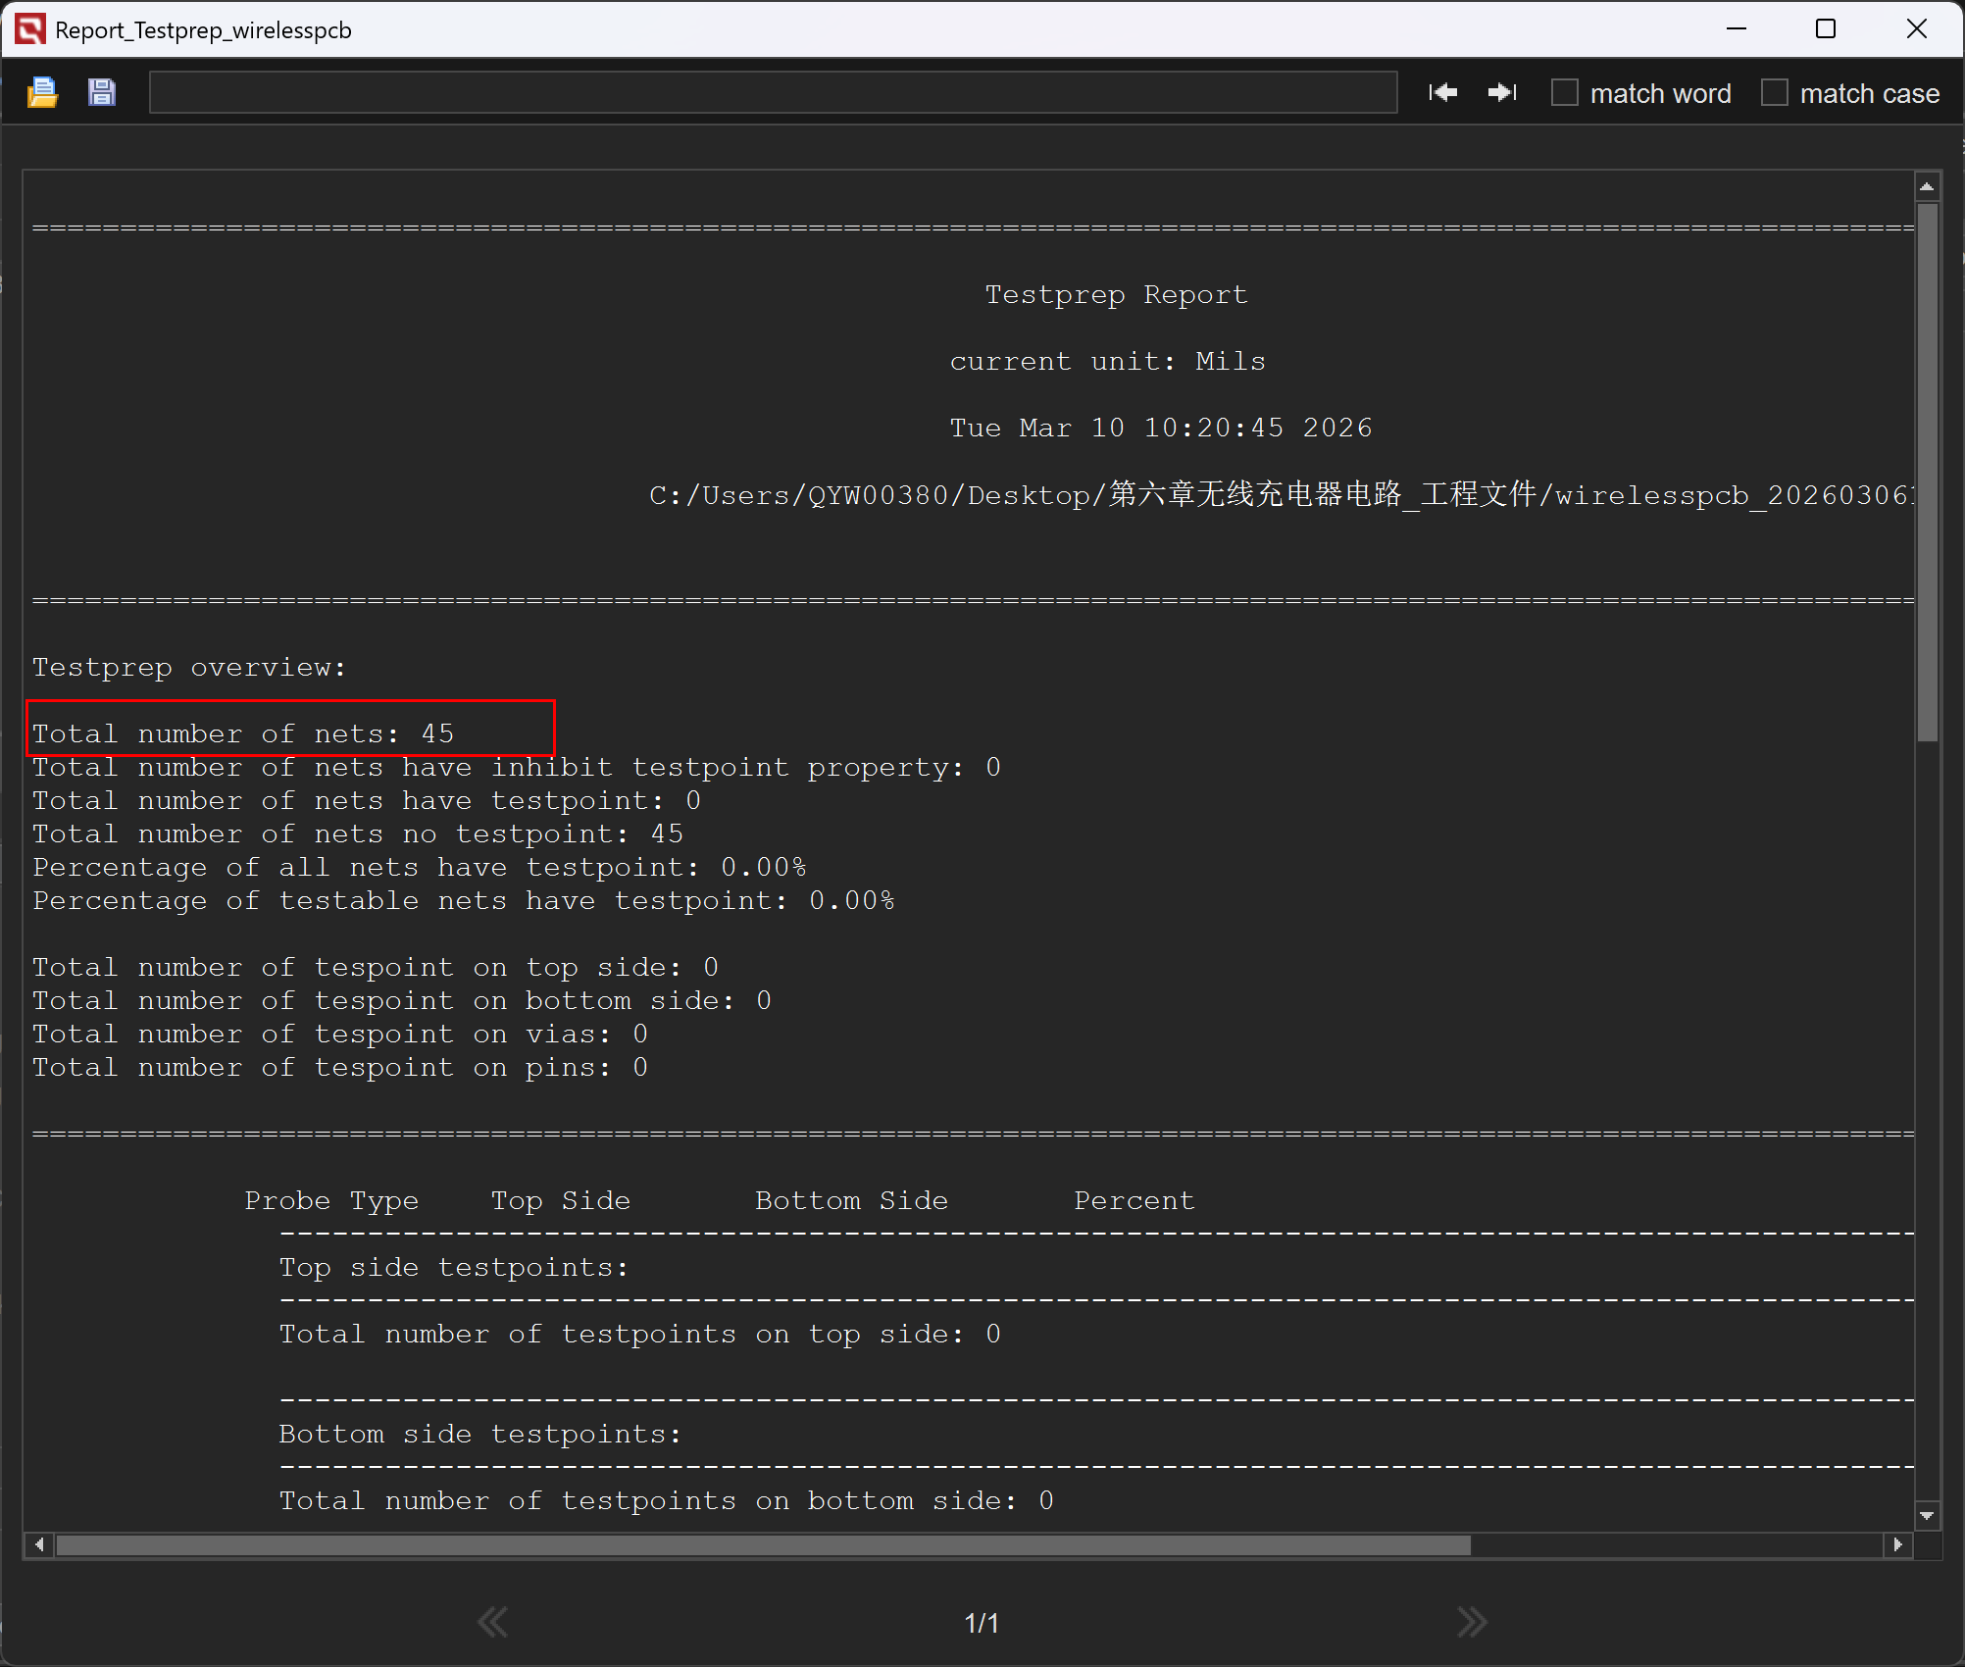Click the 1/1 page indicator
This screenshot has width=1965, height=1667.
click(x=982, y=1623)
